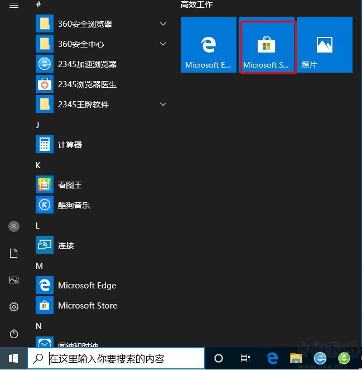The image size is (362, 370).
Task: Open 酷狗音乐 music app icon
Action: coord(45,205)
